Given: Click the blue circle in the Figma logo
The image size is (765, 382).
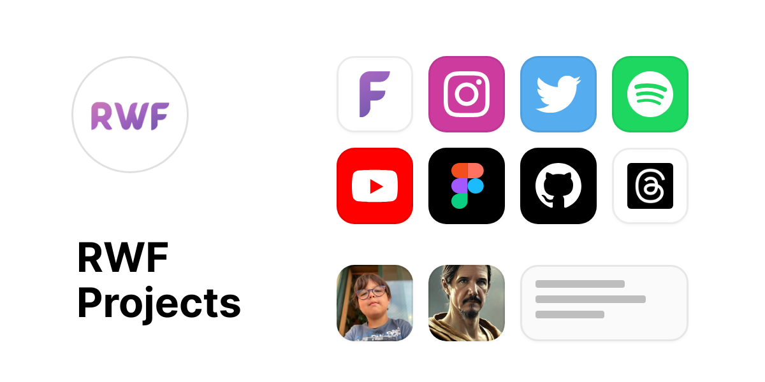Looking at the screenshot, I should tap(476, 186).
